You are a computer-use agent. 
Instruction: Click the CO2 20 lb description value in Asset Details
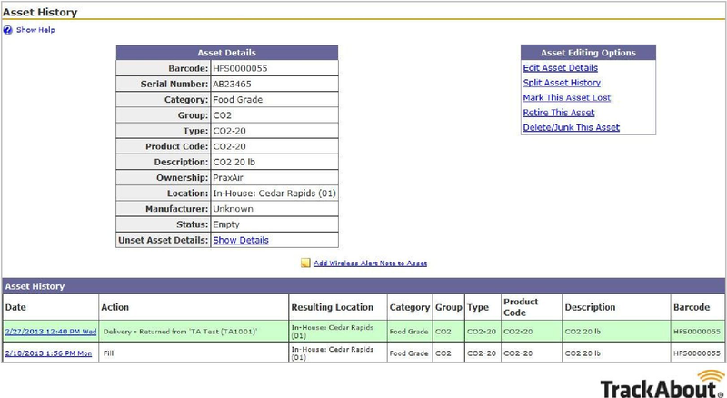[x=234, y=162]
